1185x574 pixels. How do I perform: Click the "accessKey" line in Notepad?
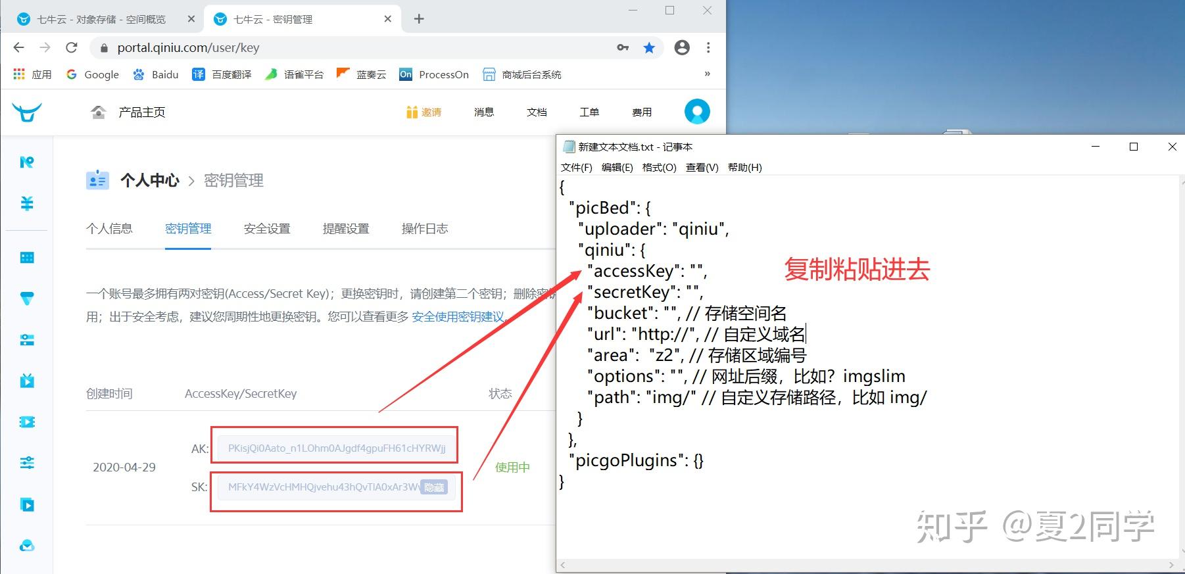[648, 271]
